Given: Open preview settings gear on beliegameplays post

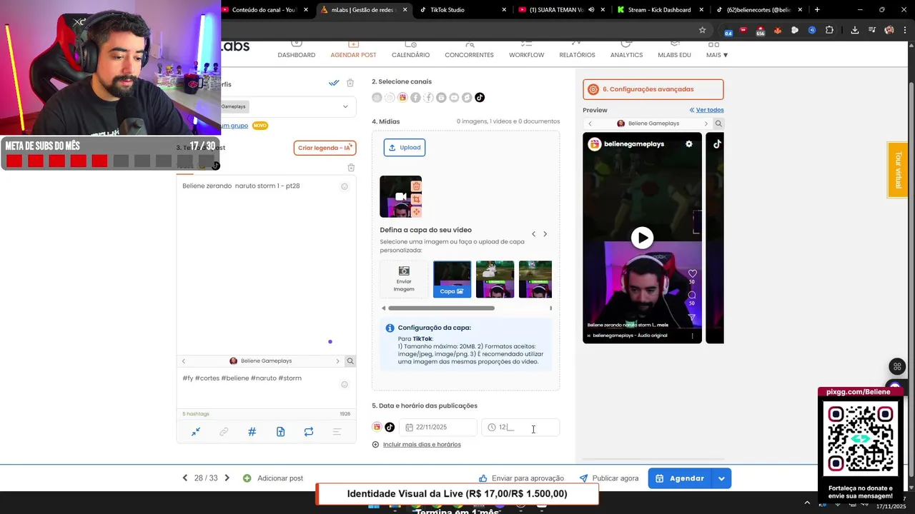Looking at the screenshot, I should [x=689, y=143].
